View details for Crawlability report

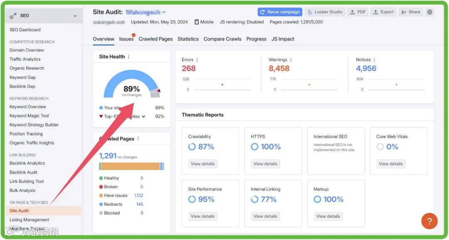(202, 164)
